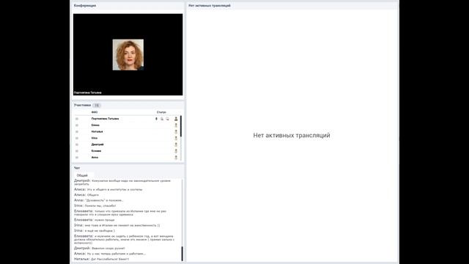
Task: Click Алиса's message ending 'в институтах и хостелы'
Action: tap(108, 189)
